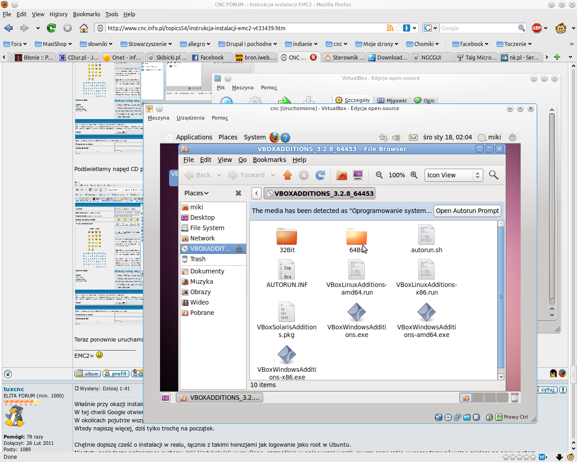This screenshot has width=577, height=462.
Task: Click the Firefox launcher in GNOME panel
Action: 274,137
